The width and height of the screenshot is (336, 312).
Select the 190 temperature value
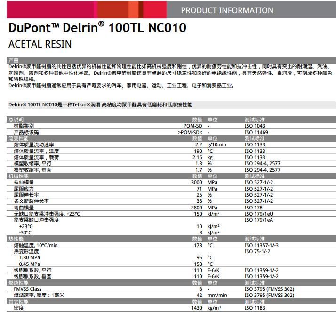pos(198,151)
